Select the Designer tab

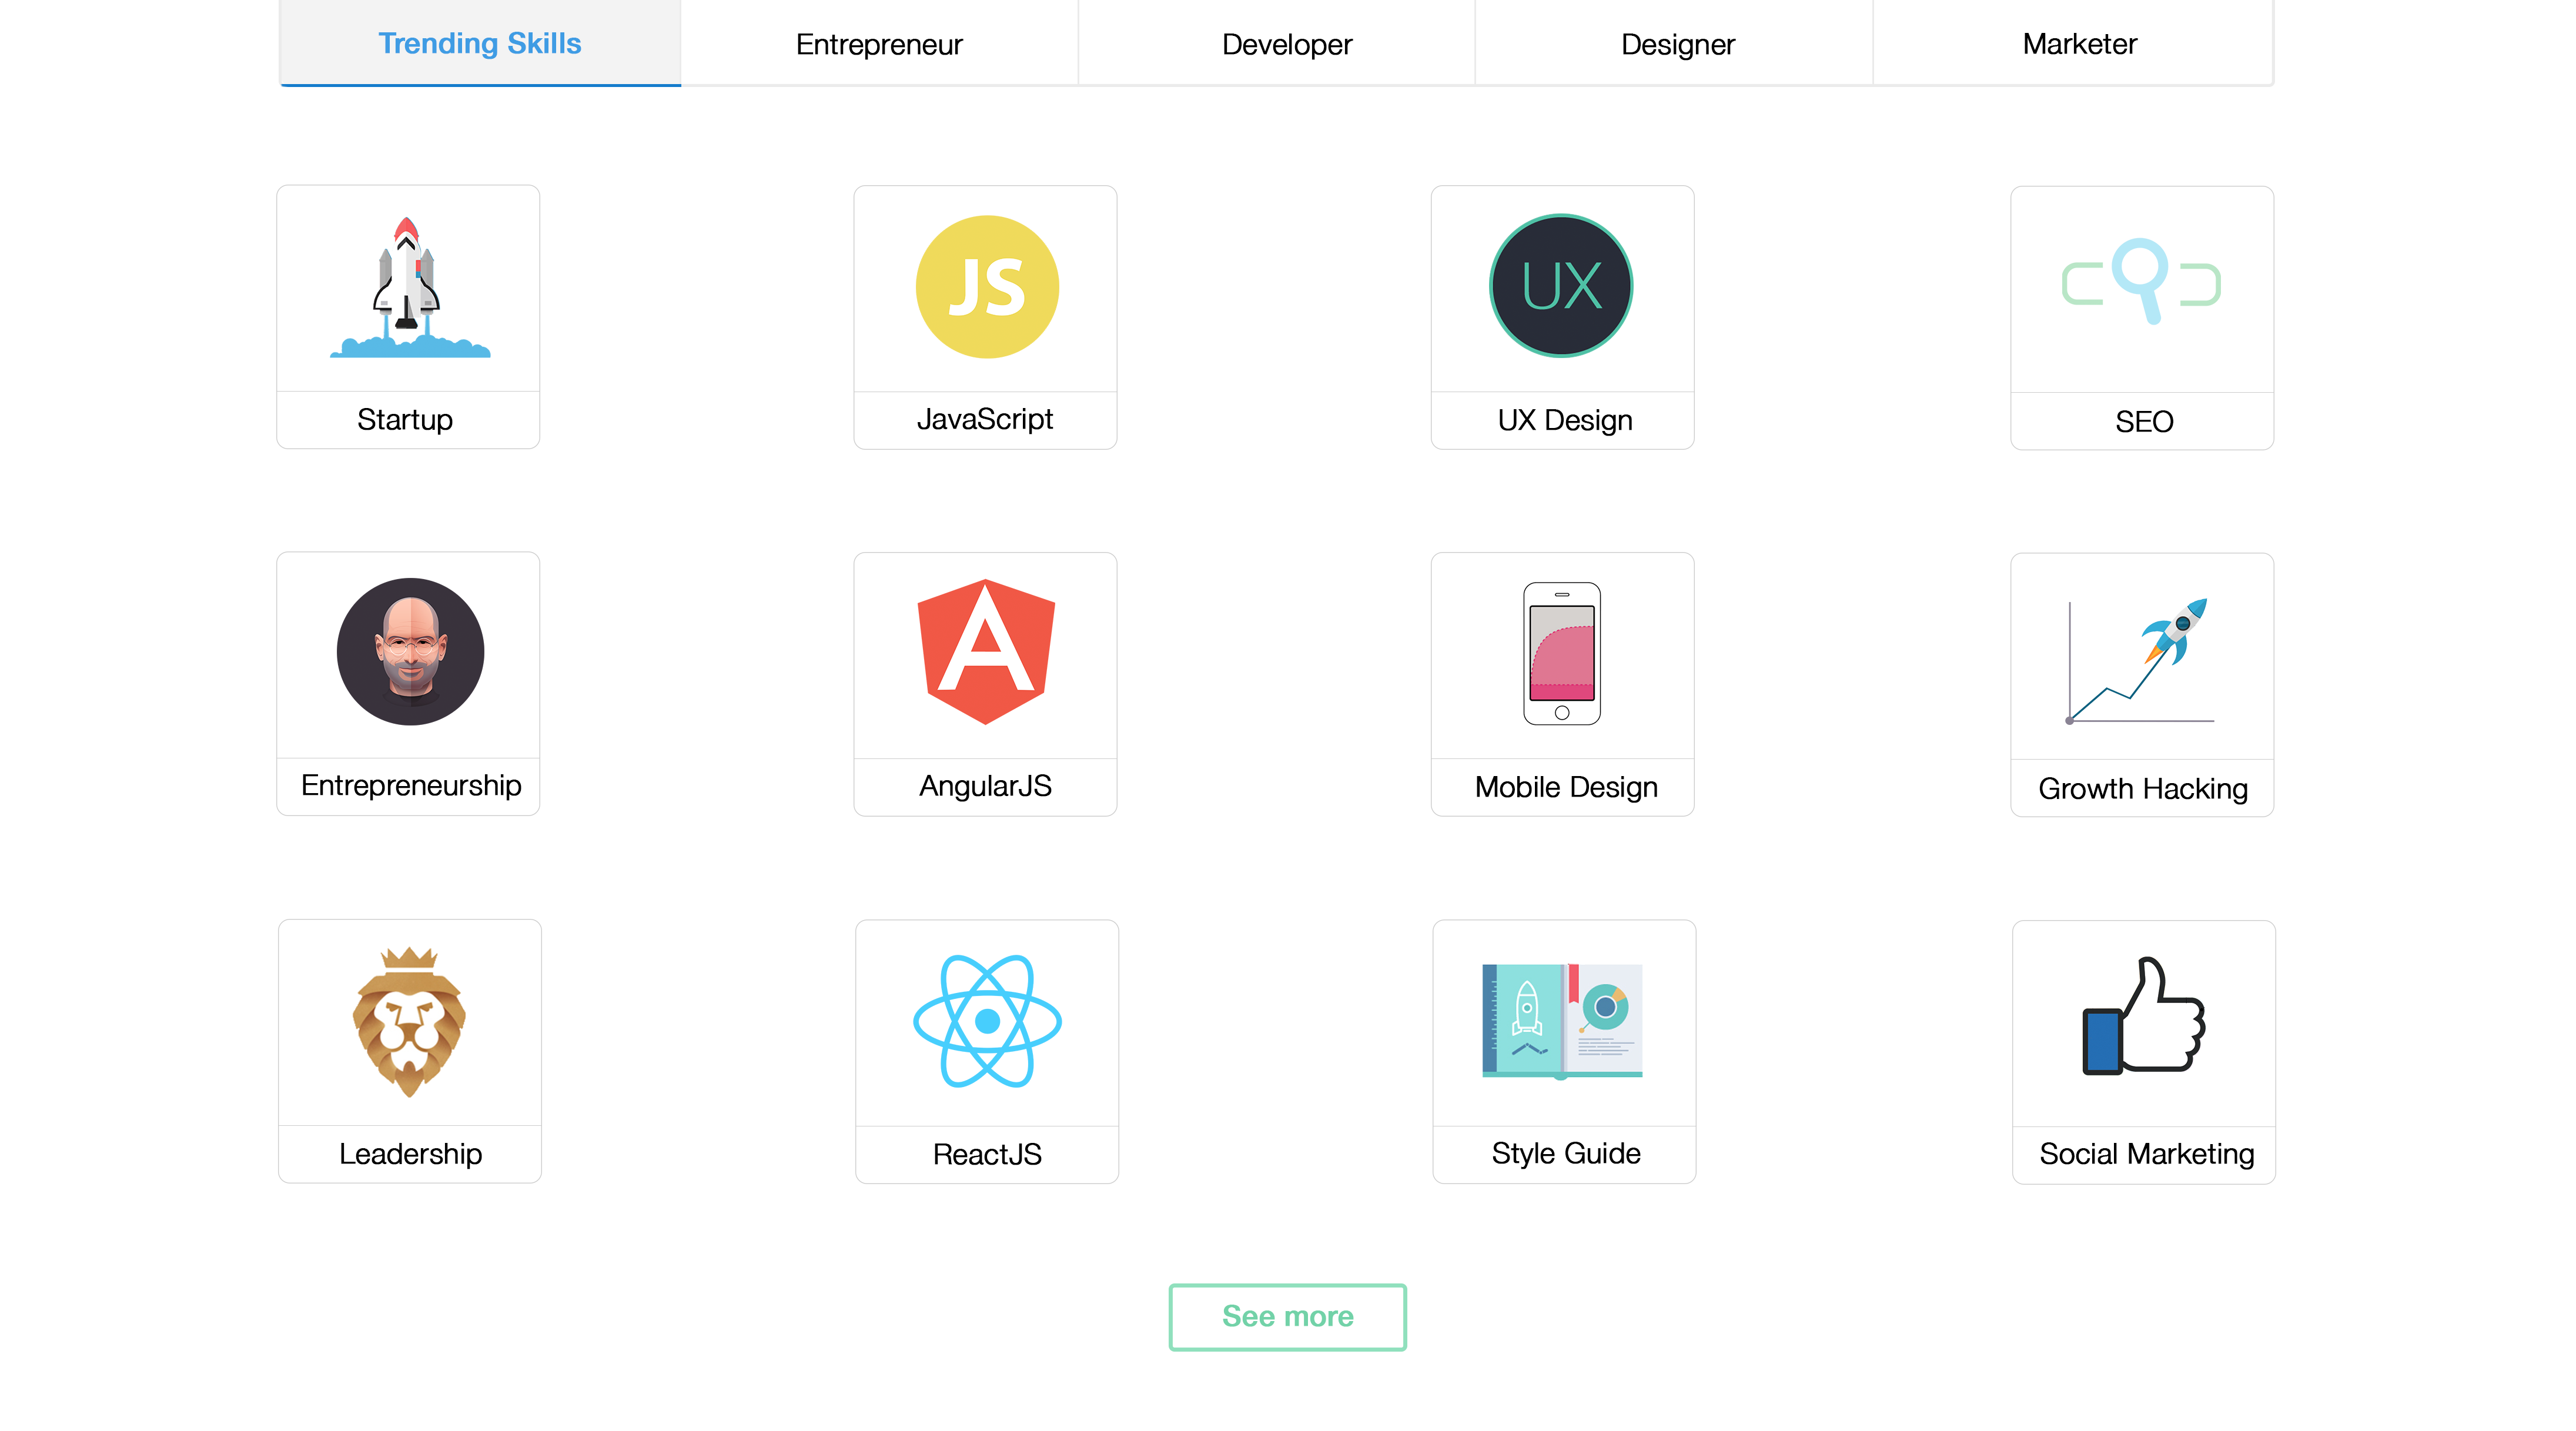point(1677,44)
